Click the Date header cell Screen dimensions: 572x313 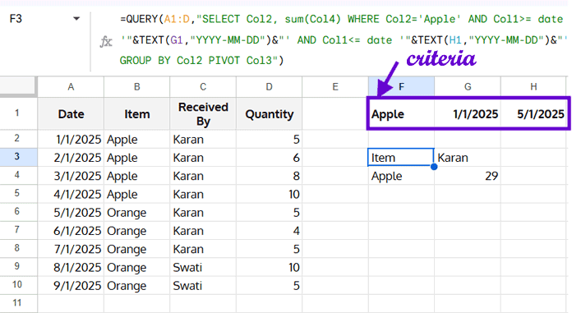[x=71, y=114]
